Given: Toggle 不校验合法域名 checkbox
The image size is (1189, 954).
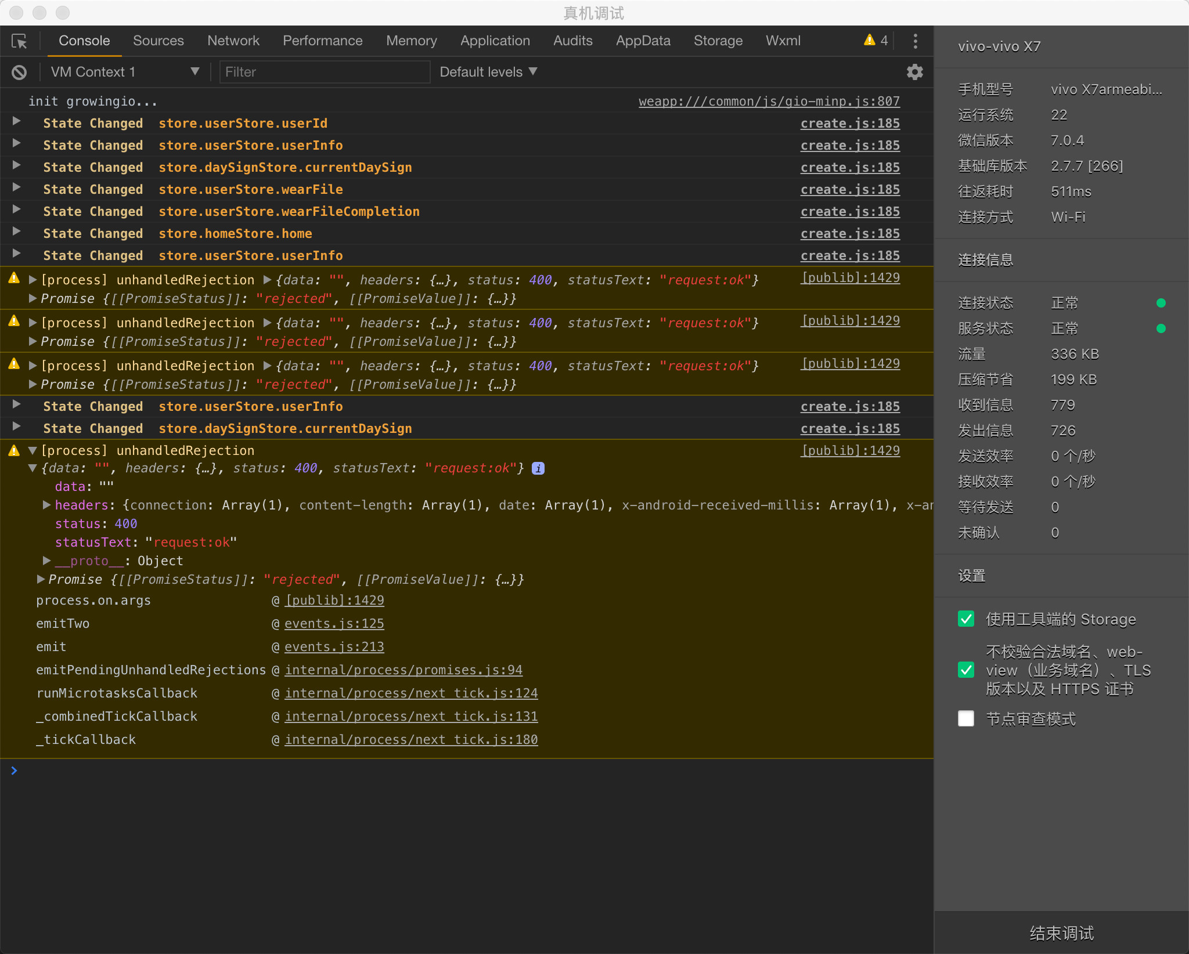Looking at the screenshot, I should [966, 670].
